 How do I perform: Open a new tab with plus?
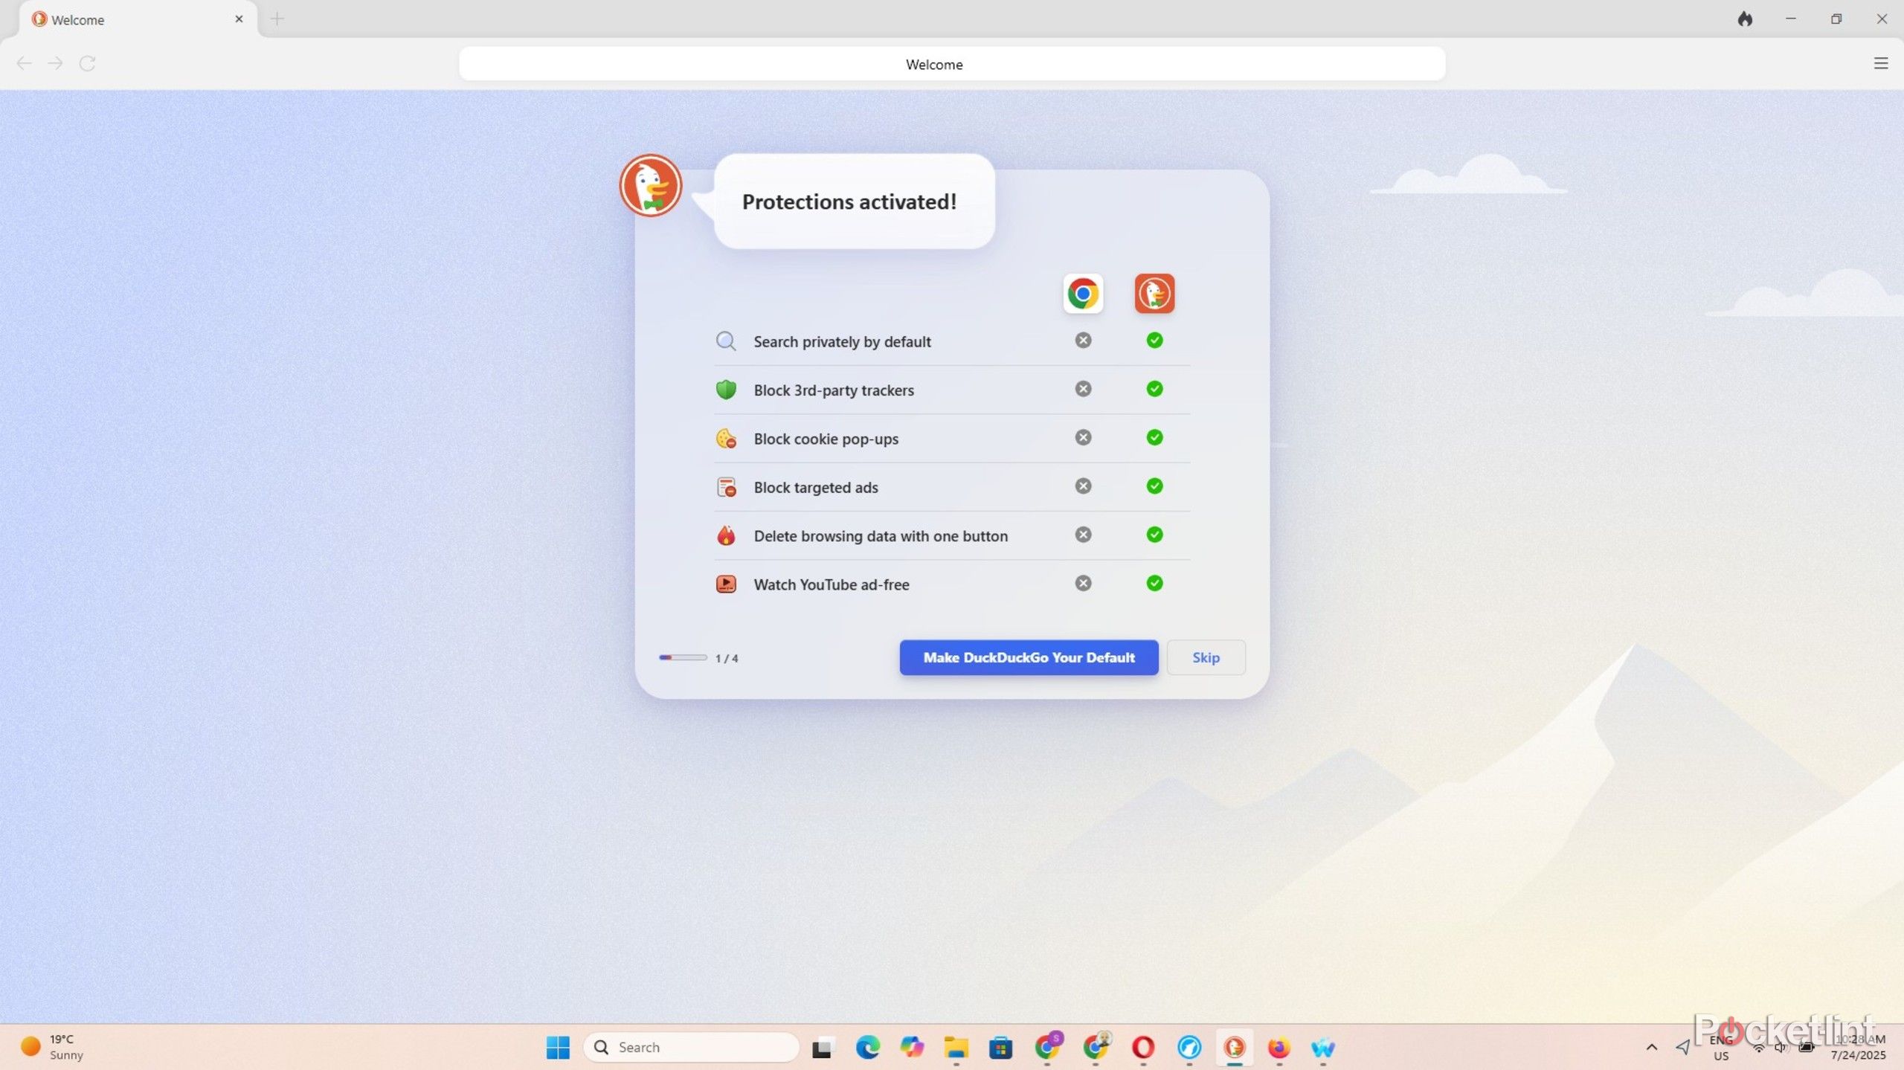coord(277,19)
